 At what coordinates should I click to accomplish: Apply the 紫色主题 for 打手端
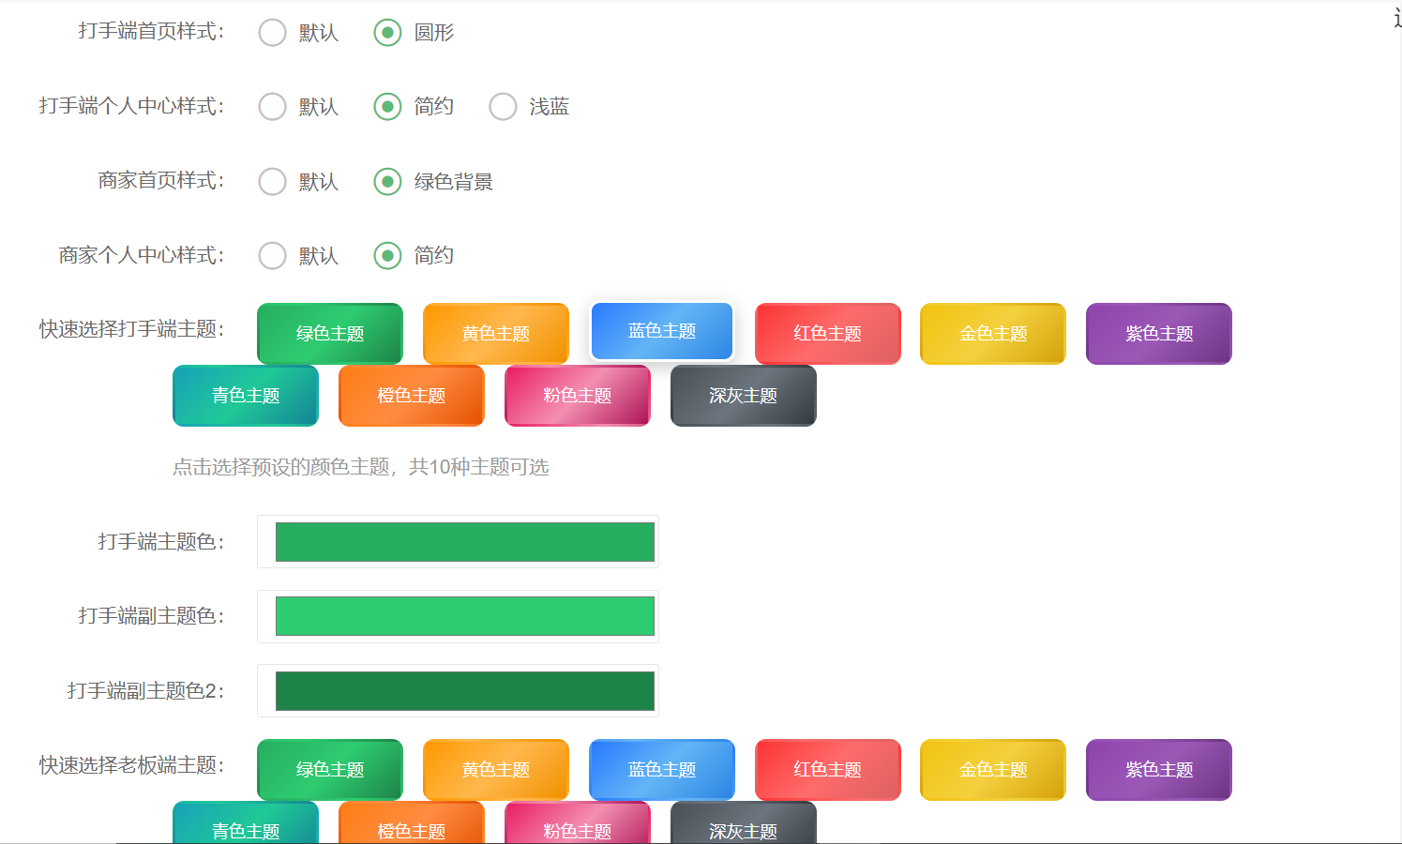point(1158,333)
